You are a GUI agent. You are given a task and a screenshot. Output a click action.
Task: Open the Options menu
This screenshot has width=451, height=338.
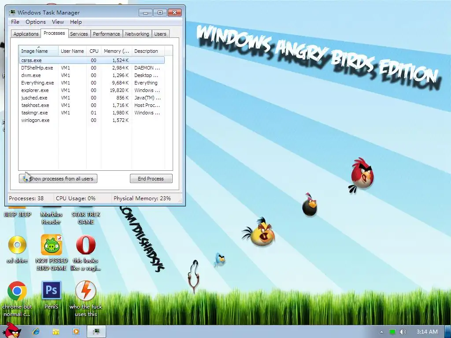point(36,22)
